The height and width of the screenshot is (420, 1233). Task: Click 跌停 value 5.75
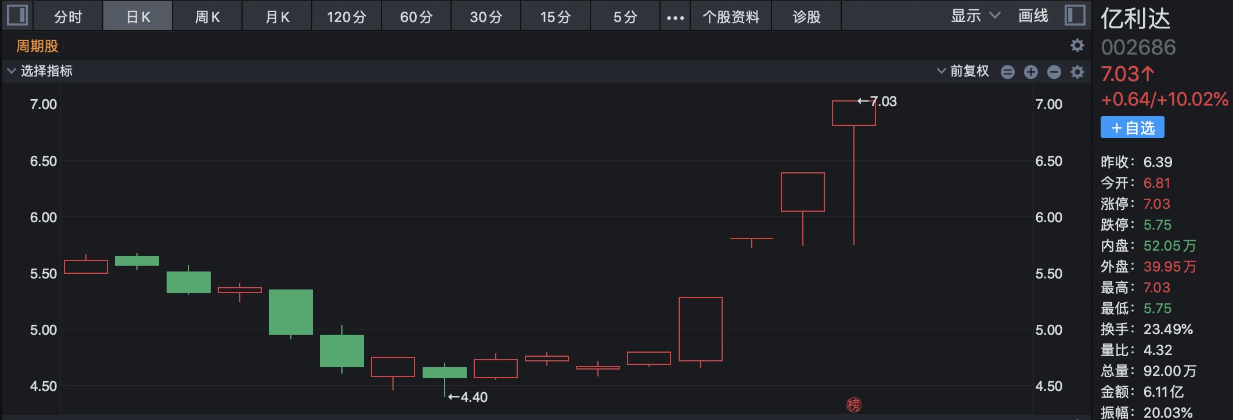click(1158, 225)
